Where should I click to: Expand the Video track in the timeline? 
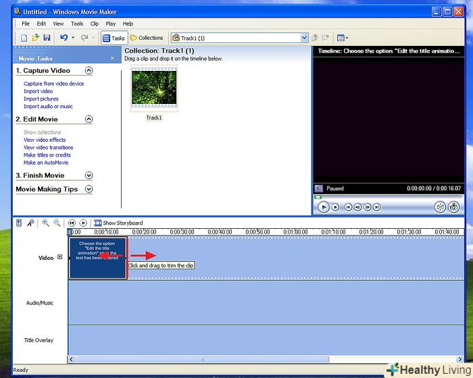coord(59,257)
